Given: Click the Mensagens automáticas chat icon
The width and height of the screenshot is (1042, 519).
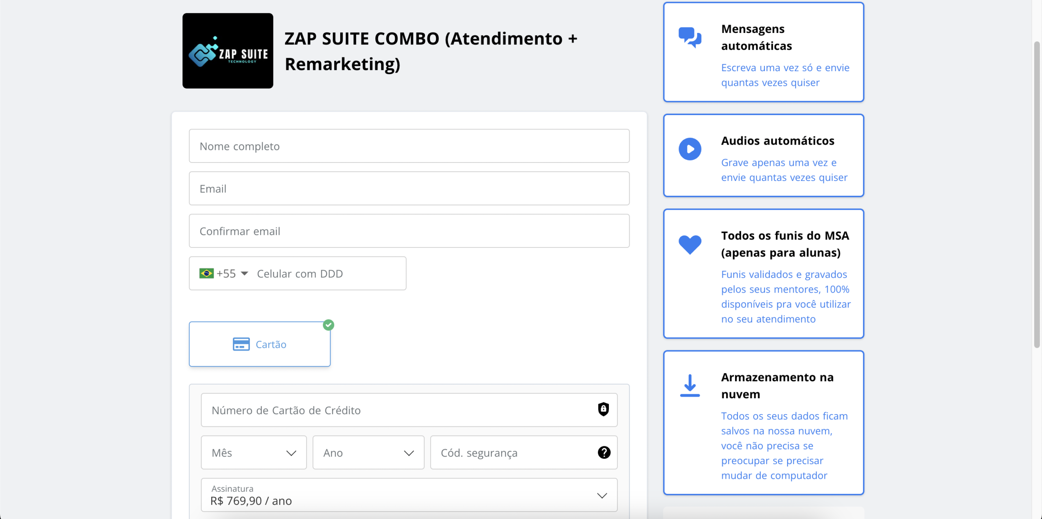Looking at the screenshot, I should [690, 37].
